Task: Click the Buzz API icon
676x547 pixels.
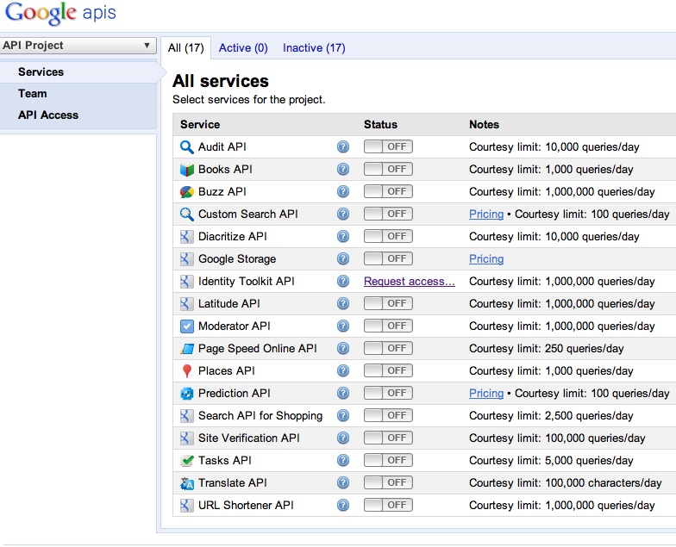Action: point(186,191)
